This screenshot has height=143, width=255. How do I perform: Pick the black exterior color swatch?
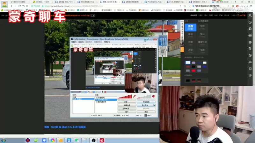pyautogui.click(x=193, y=67)
